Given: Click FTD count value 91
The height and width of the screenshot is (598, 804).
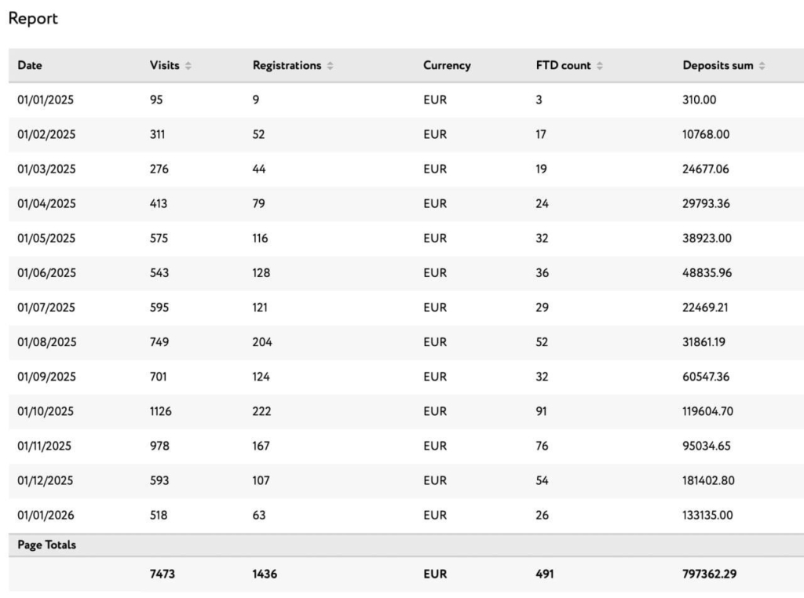Looking at the screenshot, I should [x=542, y=411].
